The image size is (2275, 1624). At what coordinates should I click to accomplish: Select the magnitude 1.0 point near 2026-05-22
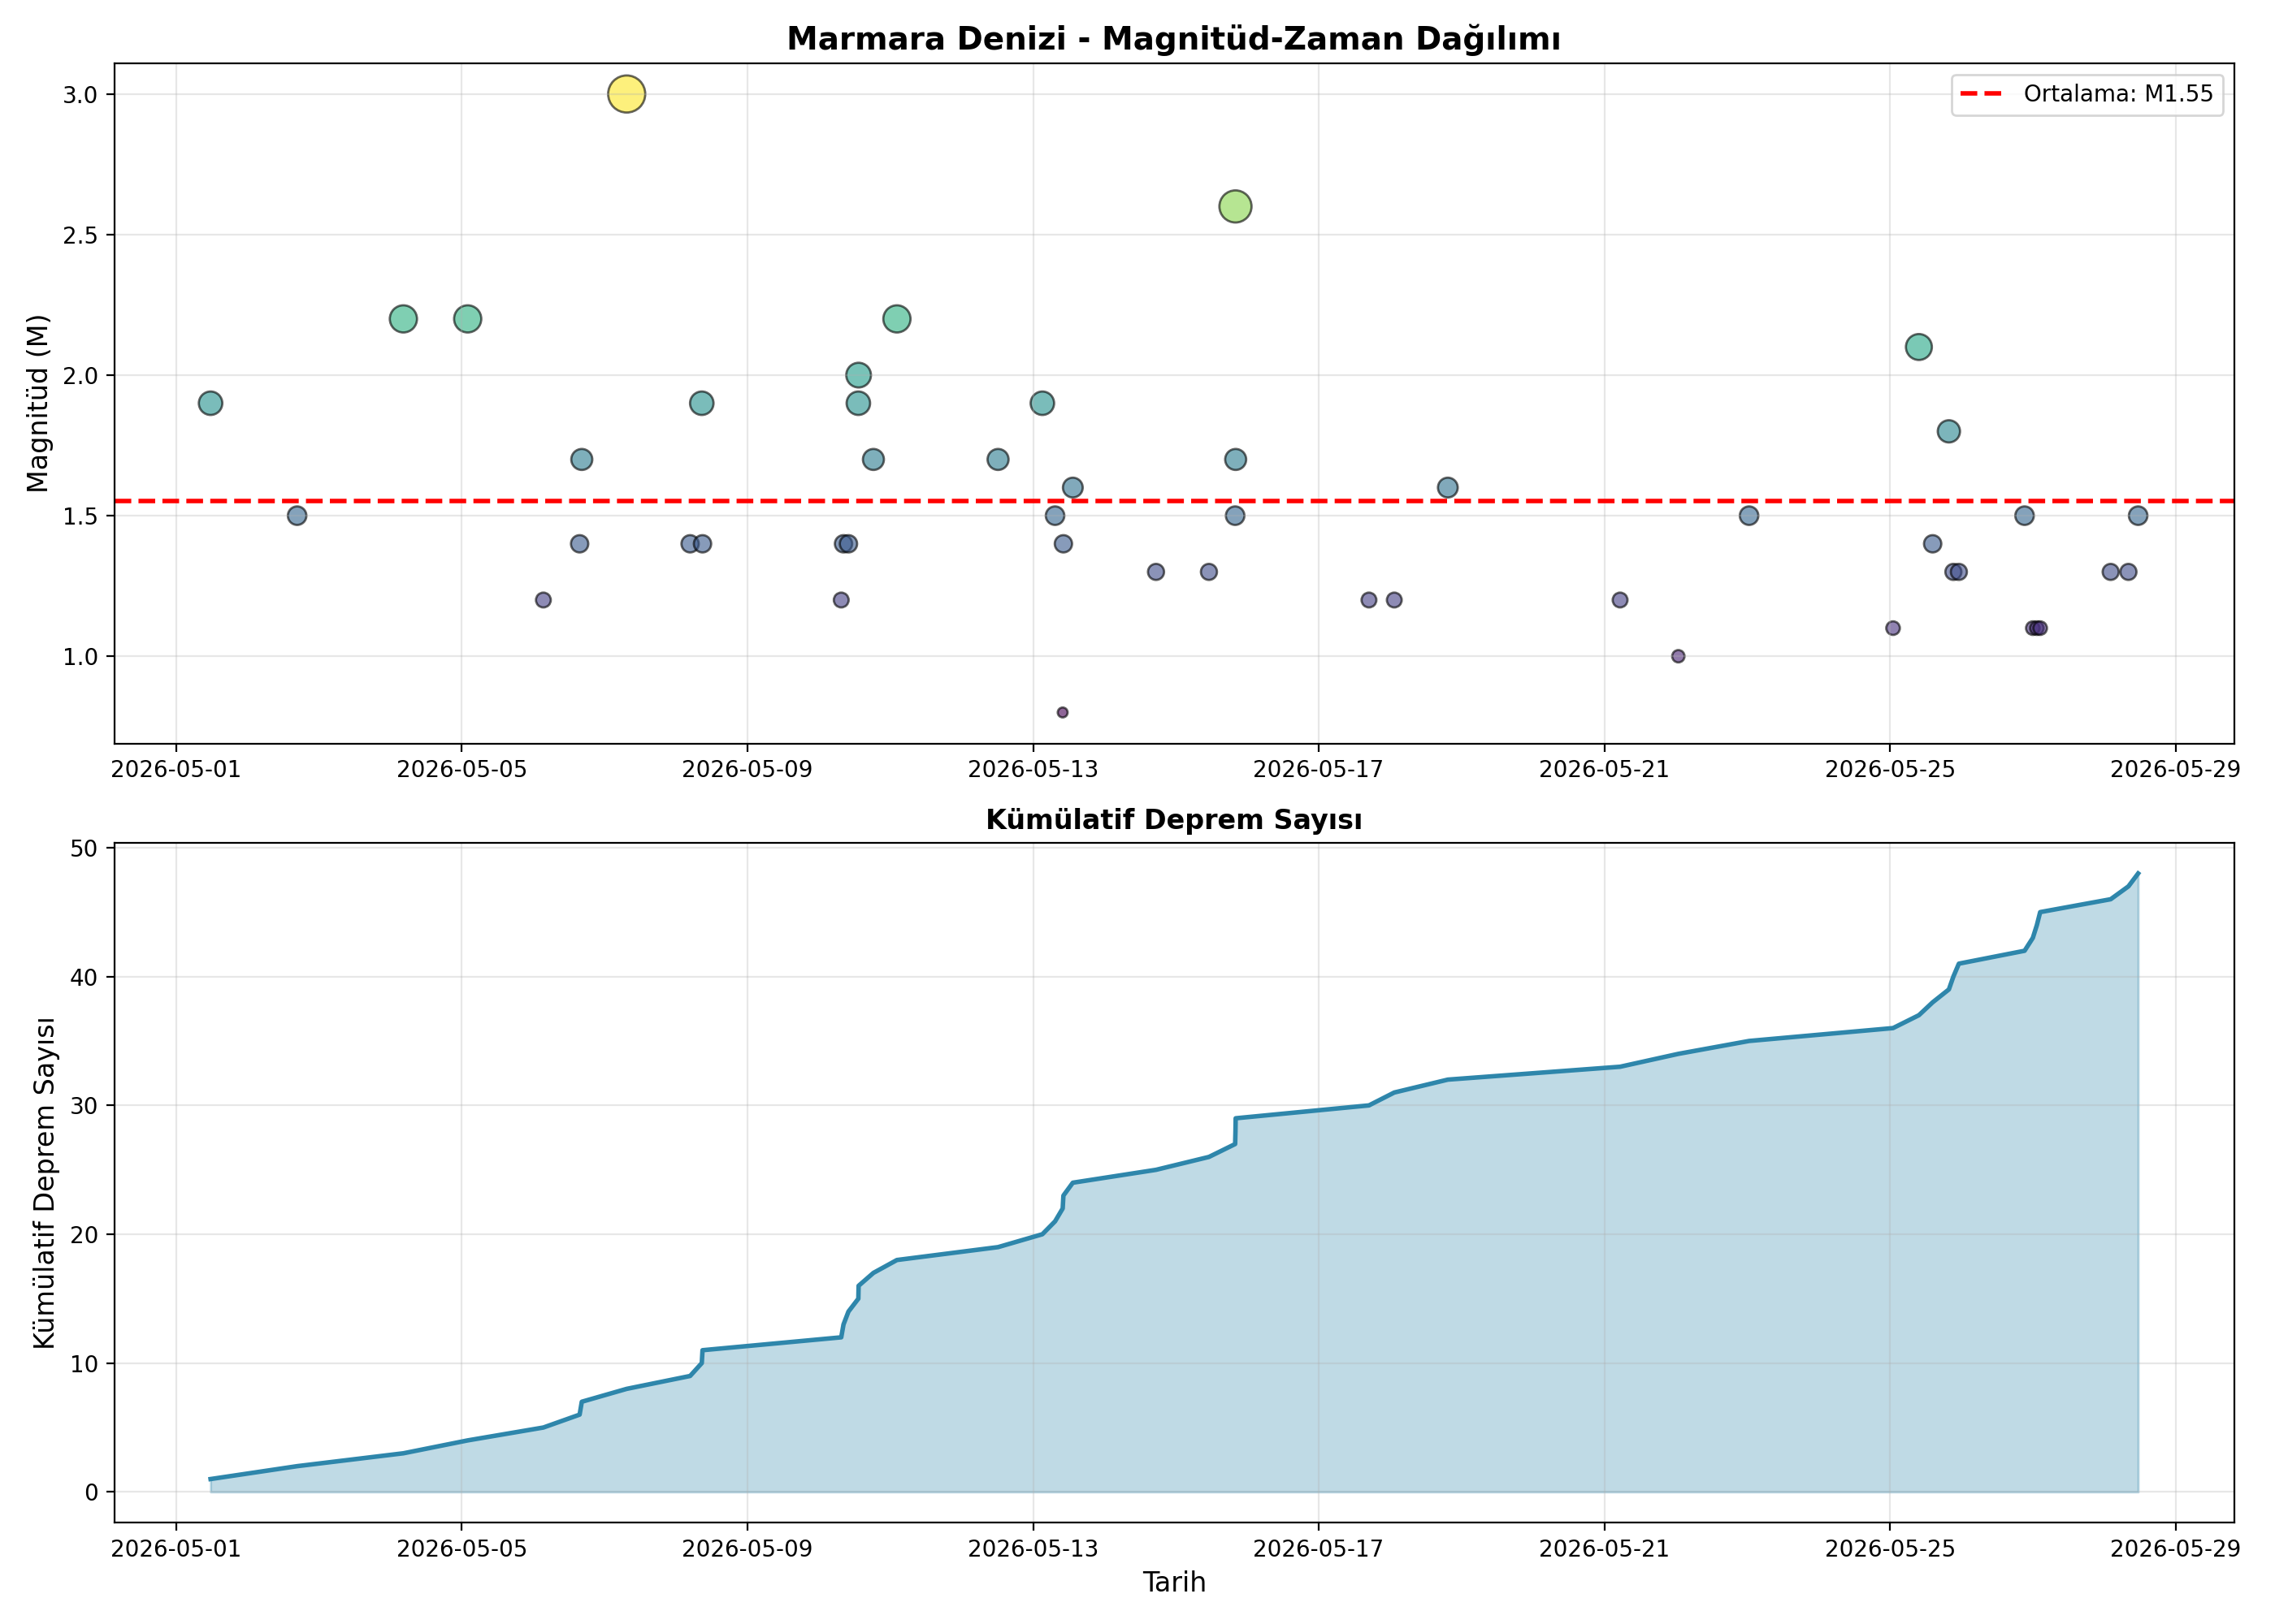(x=1678, y=657)
